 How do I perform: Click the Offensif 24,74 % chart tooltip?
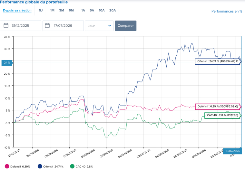(218, 61)
